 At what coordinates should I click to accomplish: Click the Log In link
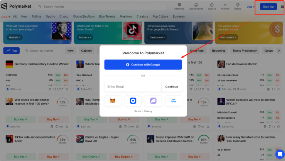tap(251, 7)
